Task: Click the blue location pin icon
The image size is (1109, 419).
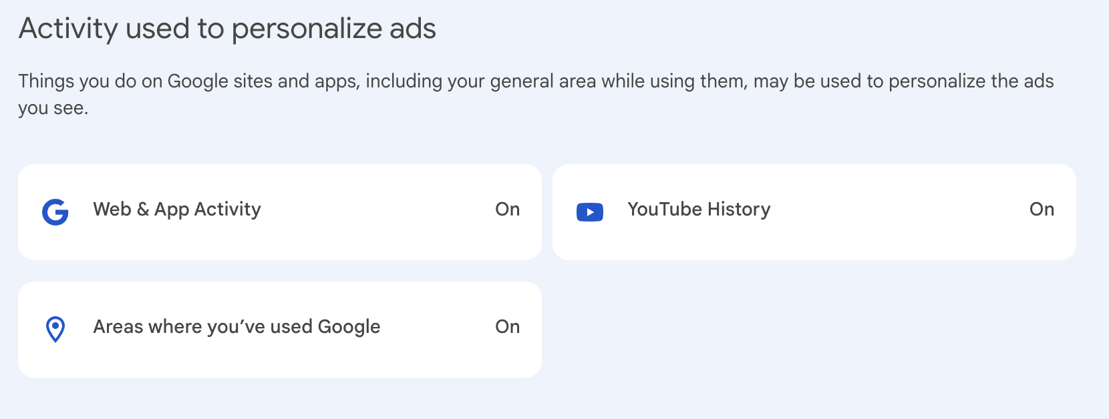Action: (x=55, y=329)
